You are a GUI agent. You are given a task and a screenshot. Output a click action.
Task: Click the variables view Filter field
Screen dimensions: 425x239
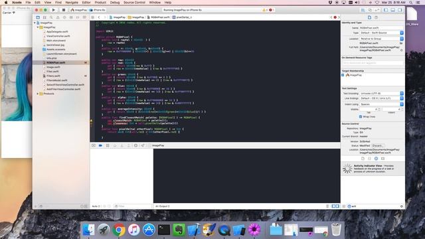133,206
